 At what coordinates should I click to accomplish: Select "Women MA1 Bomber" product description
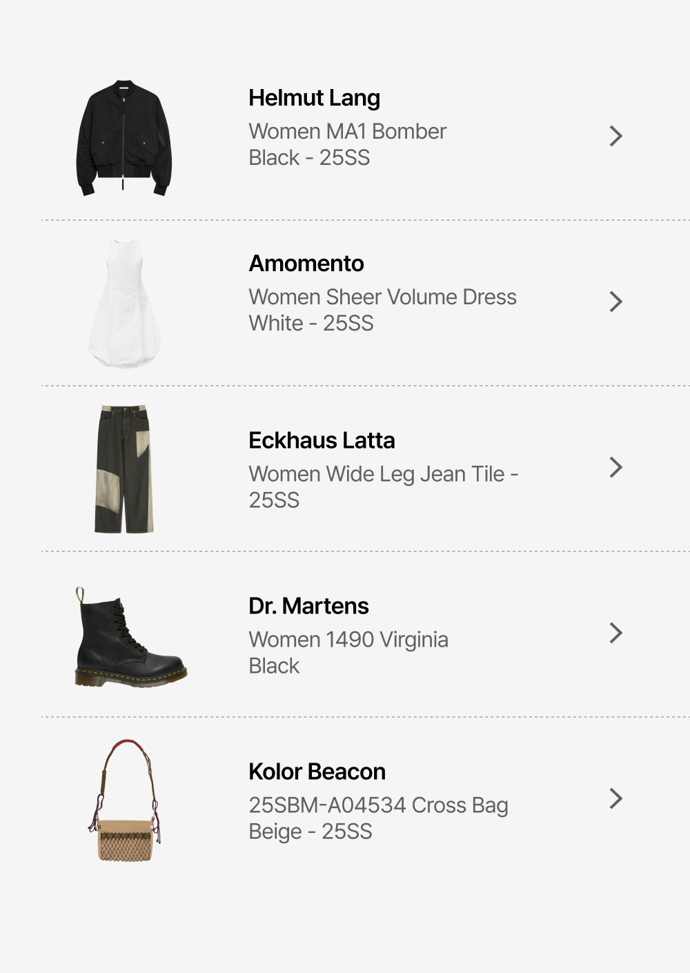click(347, 131)
